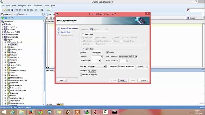Click the Next button in wizard
The height and width of the screenshot is (115, 205).
pyautogui.click(x=123, y=80)
